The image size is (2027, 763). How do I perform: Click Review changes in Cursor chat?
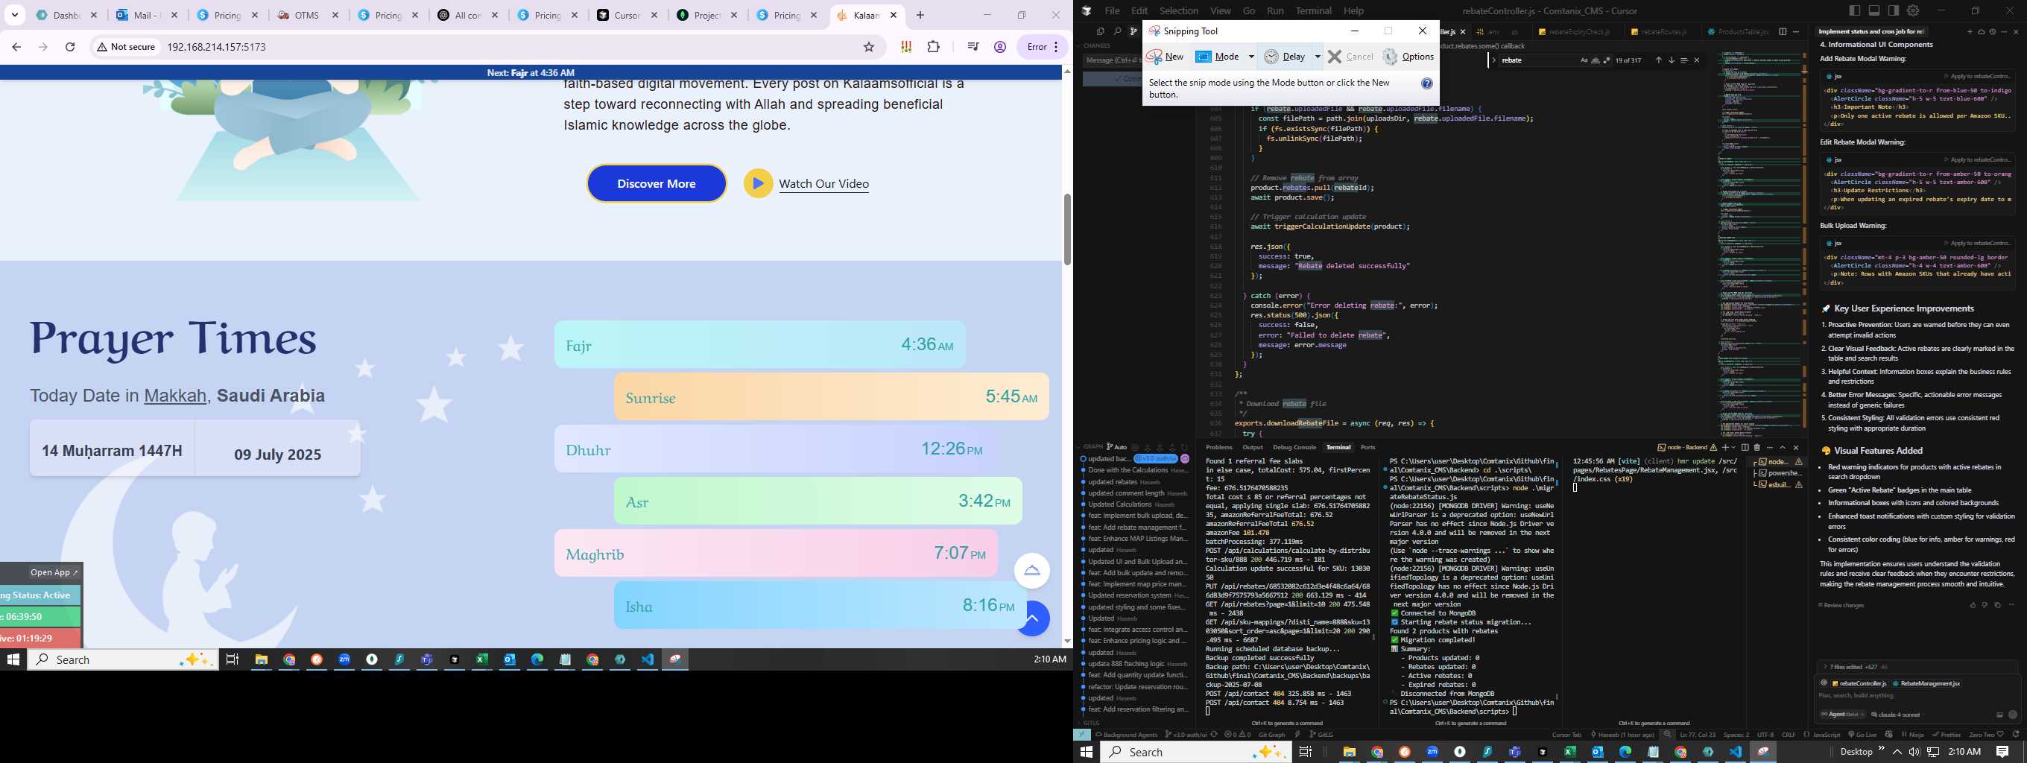[1841, 606]
